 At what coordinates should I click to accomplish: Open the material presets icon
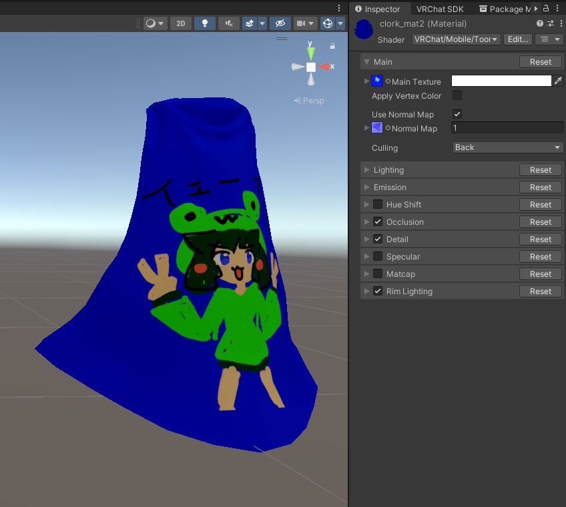[551, 23]
